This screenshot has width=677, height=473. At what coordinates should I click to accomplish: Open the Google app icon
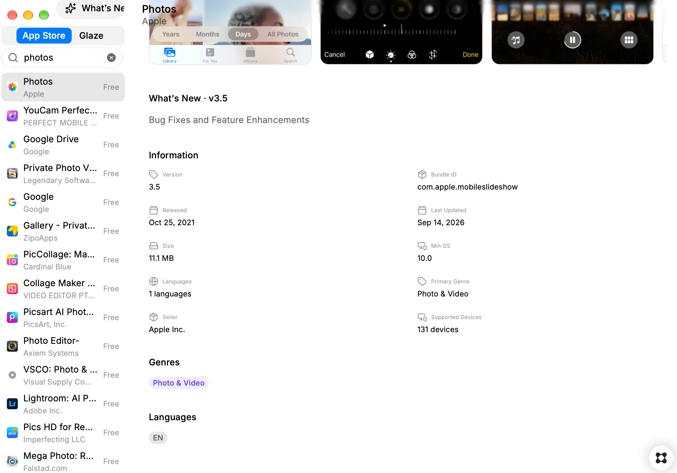(x=12, y=202)
